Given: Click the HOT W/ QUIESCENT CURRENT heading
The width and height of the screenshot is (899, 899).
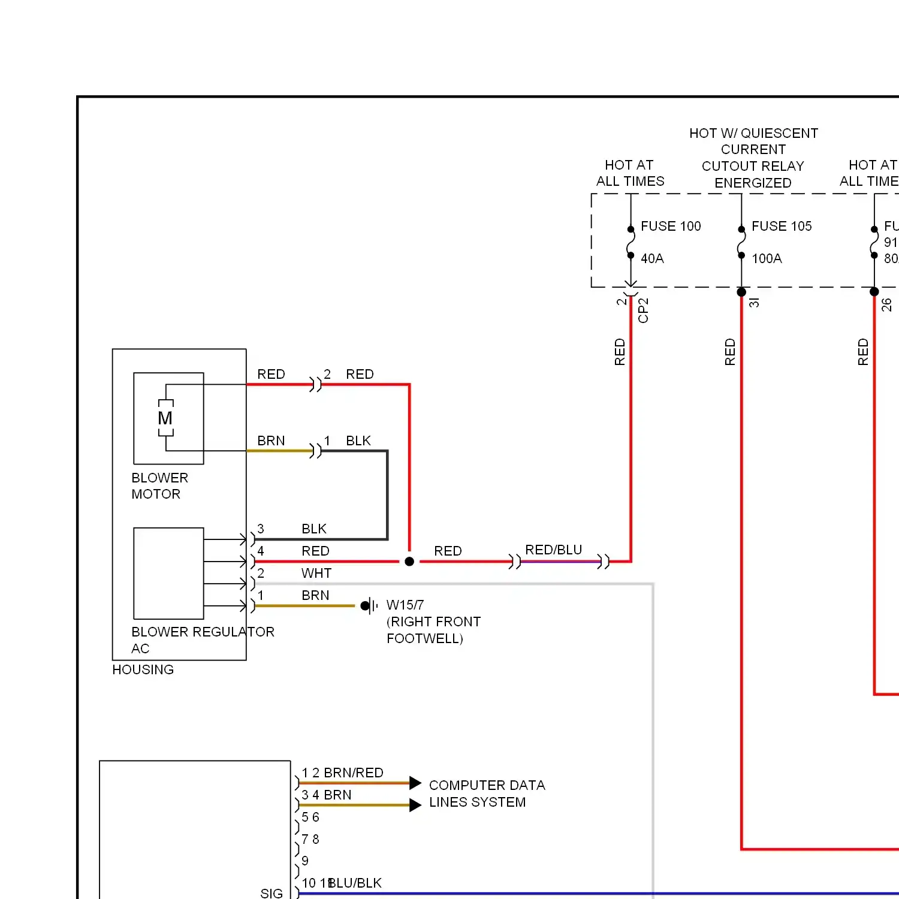Looking at the screenshot, I should point(753,141).
